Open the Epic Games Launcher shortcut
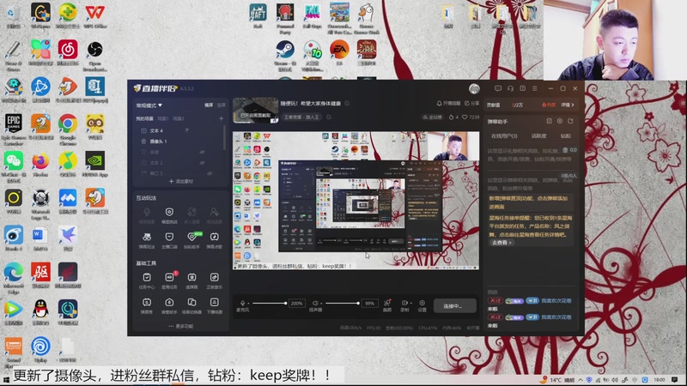Viewport: 687px width, 386px height. click(x=14, y=130)
